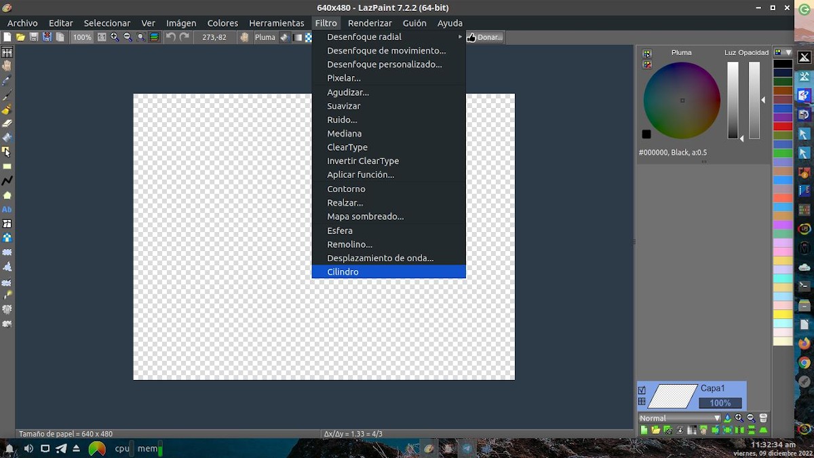This screenshot has width=814, height=458.
Task: Open the Ayuda menu
Action: 450,23
